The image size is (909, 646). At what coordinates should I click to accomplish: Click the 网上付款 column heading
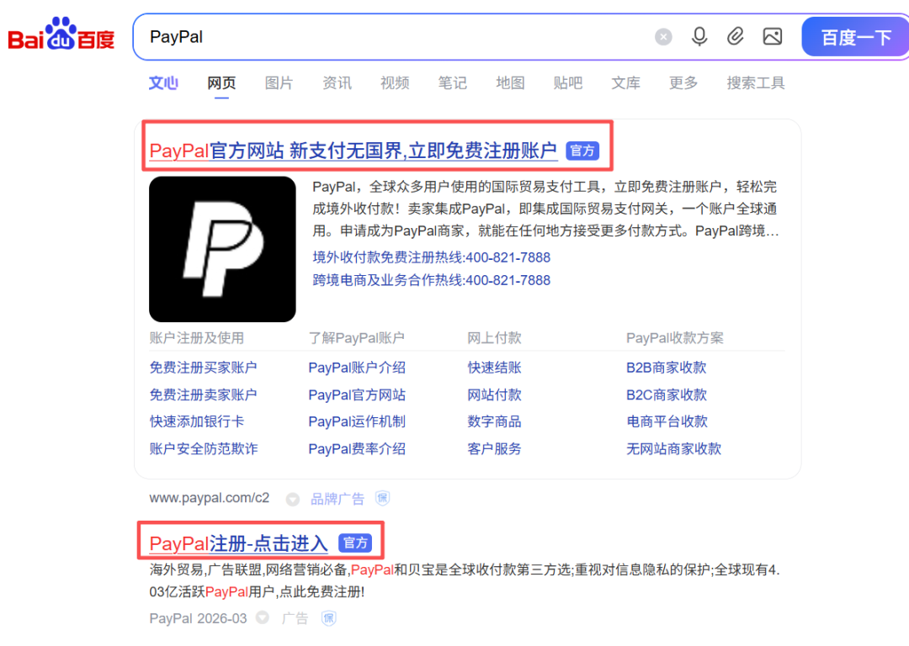pos(495,338)
